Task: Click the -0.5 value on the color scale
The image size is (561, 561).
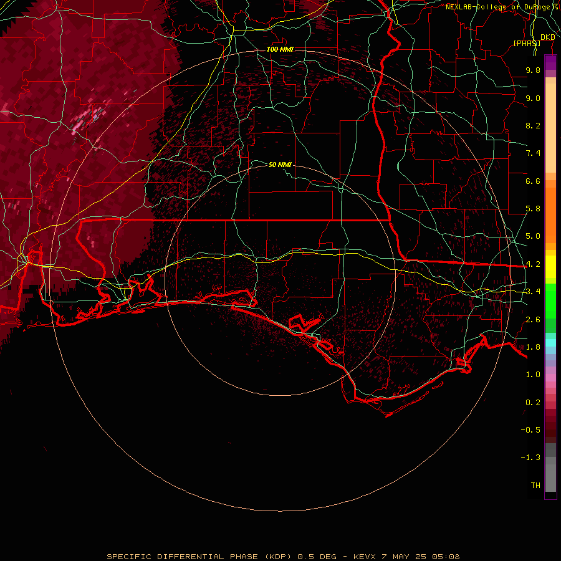Action: pos(530,430)
